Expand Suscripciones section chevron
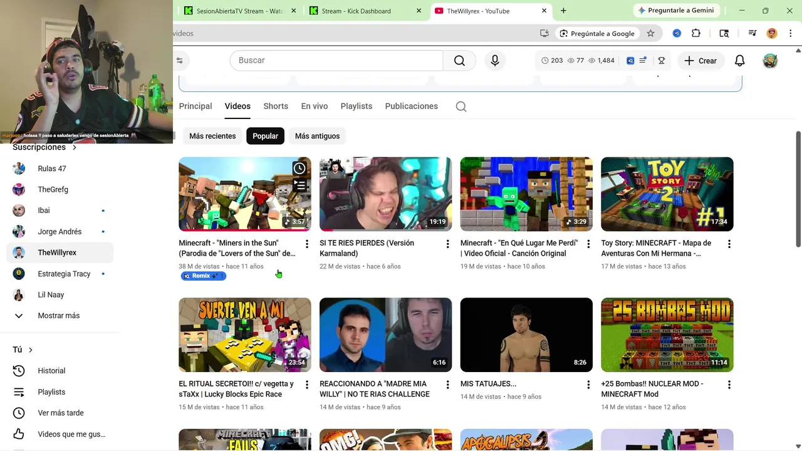The height and width of the screenshot is (451, 802). point(75,148)
